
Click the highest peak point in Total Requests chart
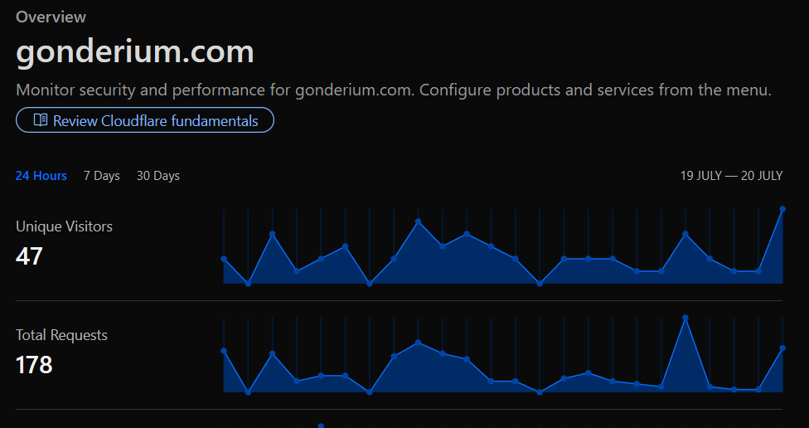685,318
